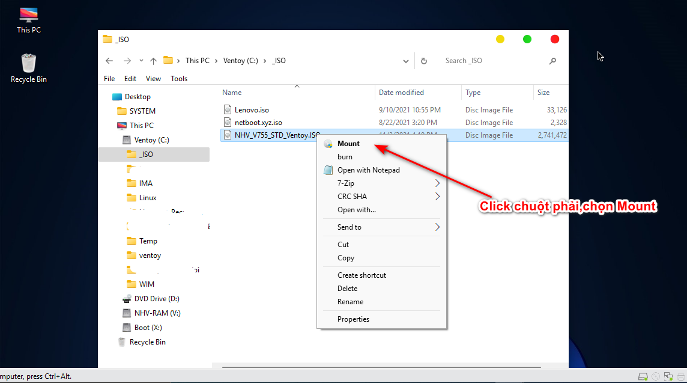Screen dimensions: 687x383
Task: Choose Cut from the context menu
Action: tap(381, 245)
